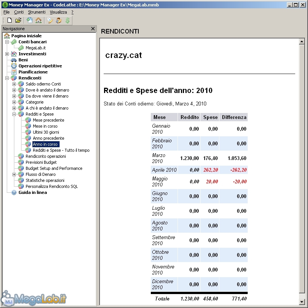Expand the Flusso di Denaro node
Image resolution: width=308 pixels, height=308 pixels.
pos(14,174)
